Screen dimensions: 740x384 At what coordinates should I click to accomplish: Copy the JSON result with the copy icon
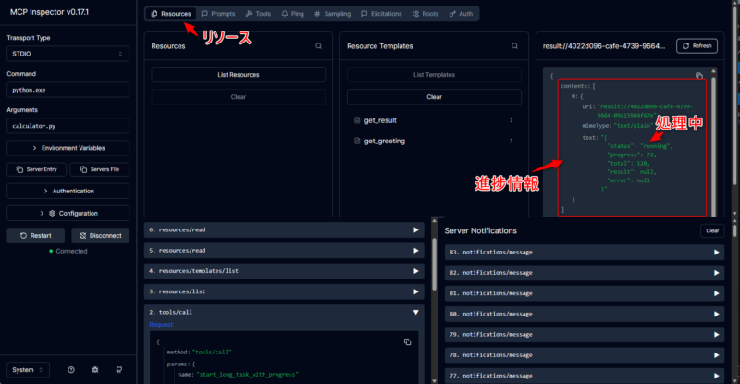698,76
